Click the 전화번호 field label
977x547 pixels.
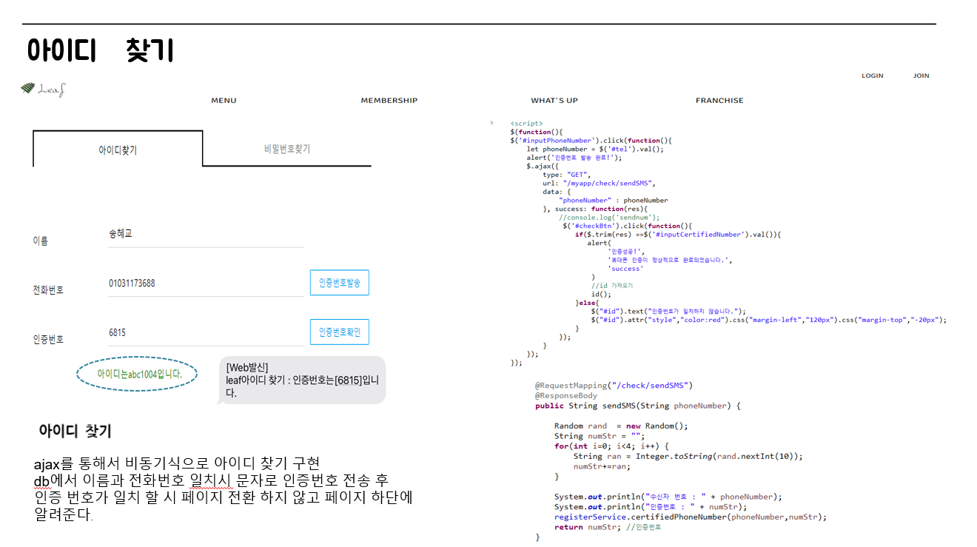pyautogui.click(x=48, y=290)
